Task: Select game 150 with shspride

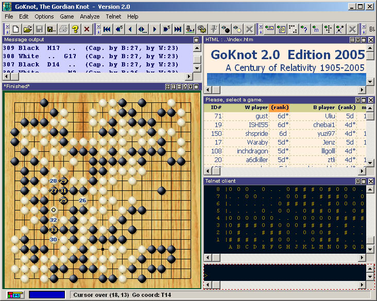Action: click(x=285, y=134)
